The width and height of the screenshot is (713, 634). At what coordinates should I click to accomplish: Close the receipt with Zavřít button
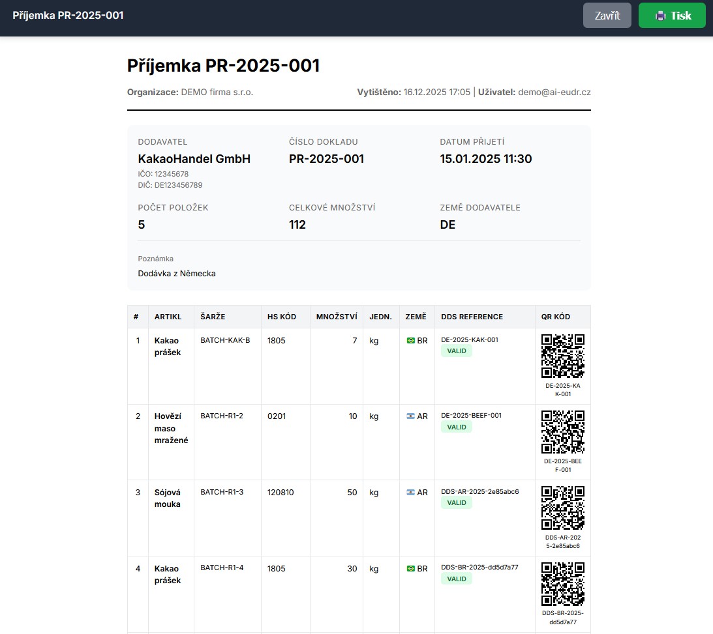pyautogui.click(x=607, y=16)
